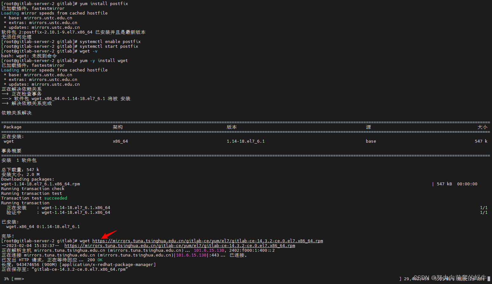Click the "完毕！" line
This screenshot has width=492, height=284.
point(8,236)
